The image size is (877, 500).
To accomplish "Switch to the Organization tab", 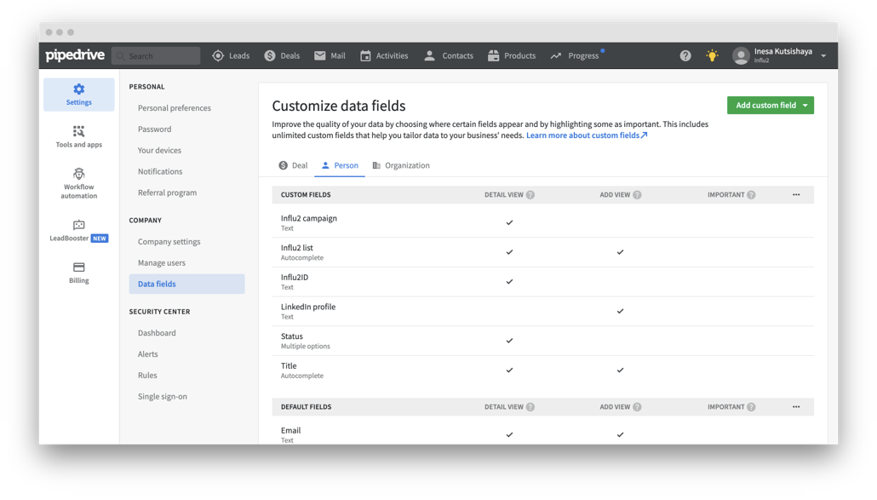I will pyautogui.click(x=400, y=165).
